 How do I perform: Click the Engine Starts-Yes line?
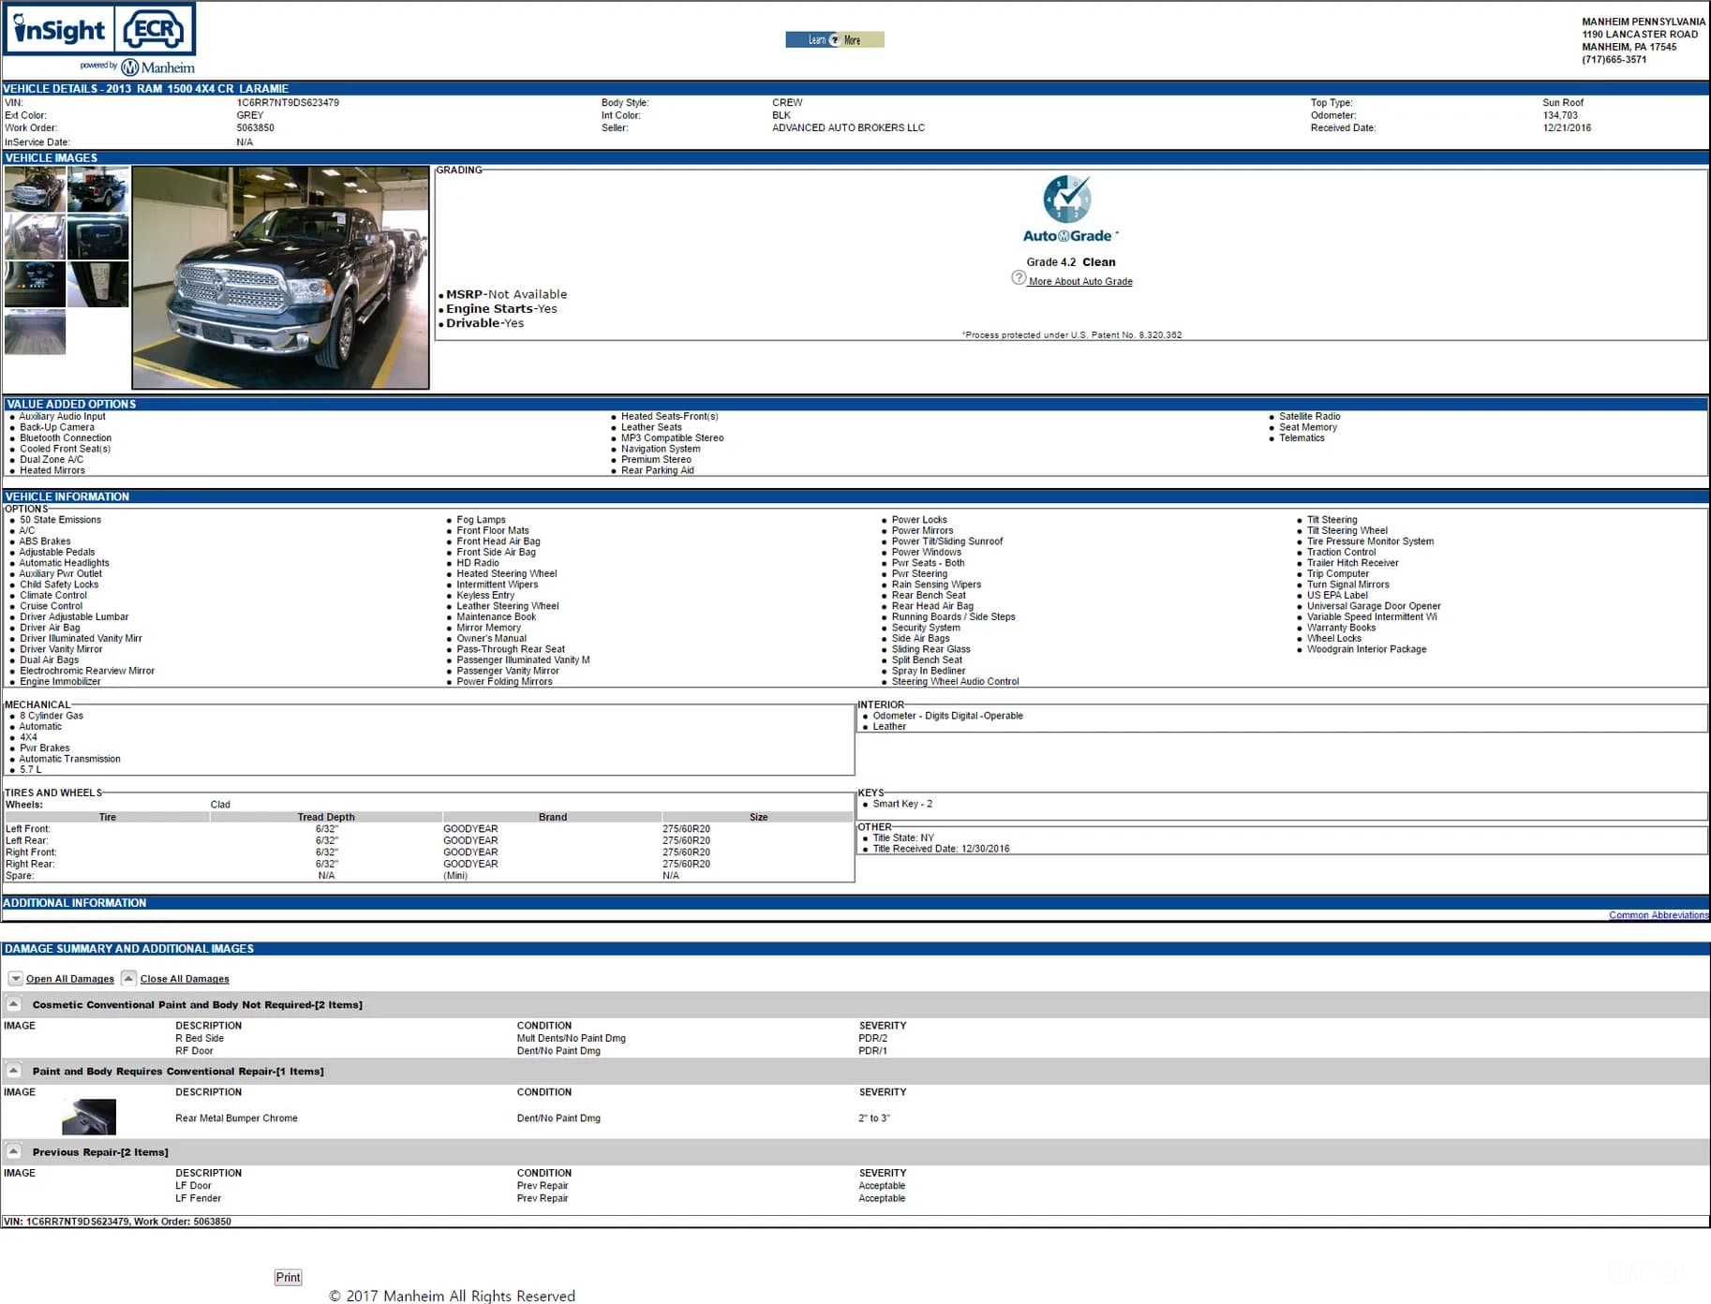click(x=501, y=309)
